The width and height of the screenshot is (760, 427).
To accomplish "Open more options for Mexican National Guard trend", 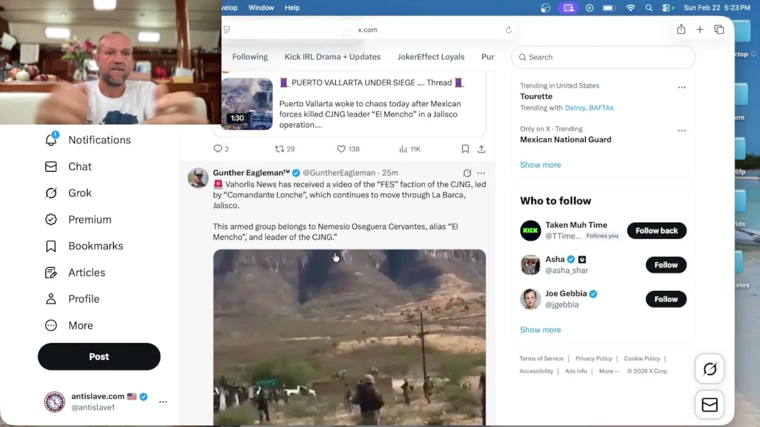I will (x=682, y=130).
